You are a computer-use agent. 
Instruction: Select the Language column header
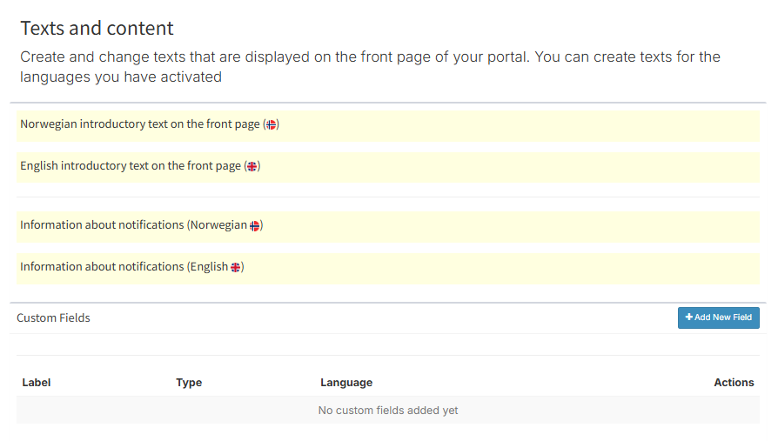(x=346, y=383)
